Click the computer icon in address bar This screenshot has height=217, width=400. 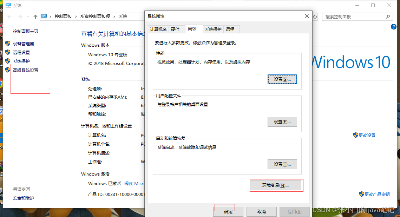[44, 16]
